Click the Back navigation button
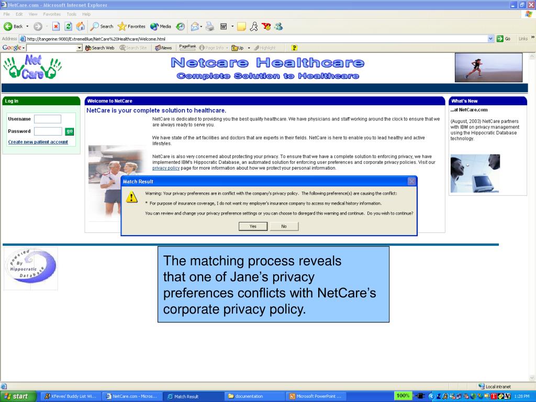Image resolution: width=536 pixels, height=402 pixels. [x=13, y=26]
